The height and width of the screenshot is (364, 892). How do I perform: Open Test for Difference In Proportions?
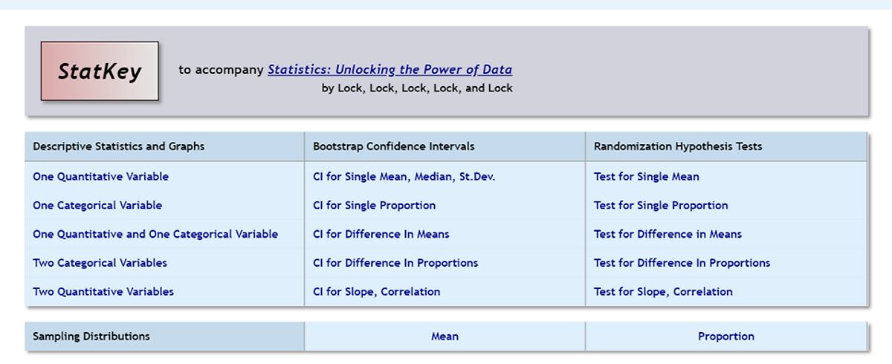click(682, 263)
